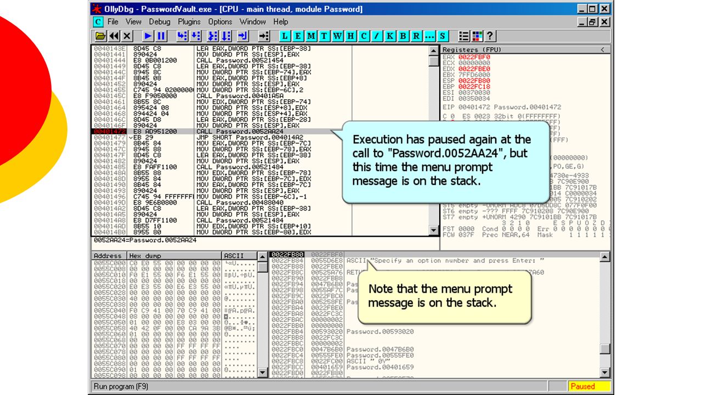Open Handles window with H button
The height and width of the screenshot is (395, 702).
(350, 36)
